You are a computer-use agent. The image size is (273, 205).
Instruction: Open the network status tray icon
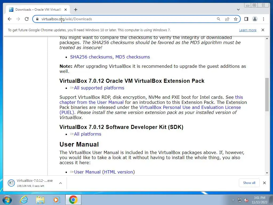click(240, 200)
